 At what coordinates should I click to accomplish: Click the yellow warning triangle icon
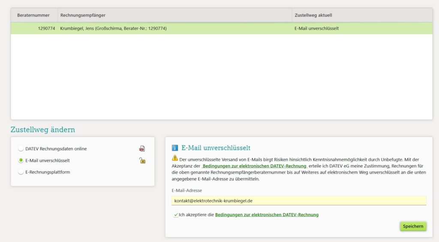[174, 158]
